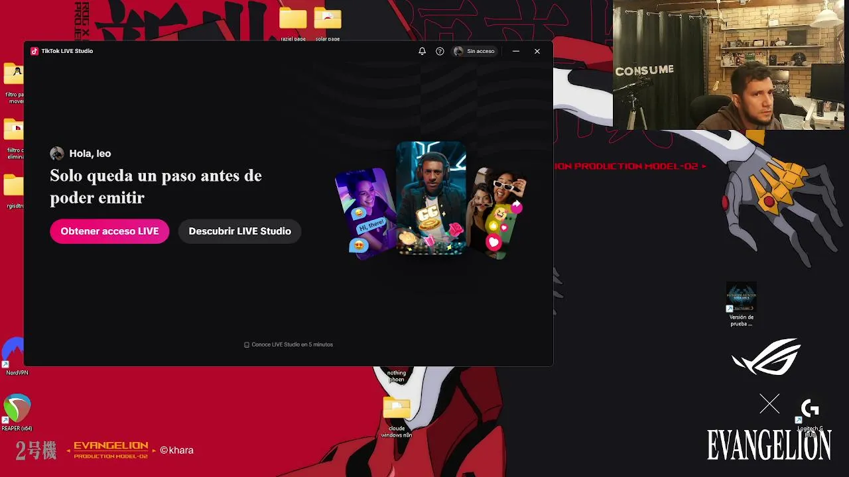Select the nothing phoen desktop item
849x477 pixels.
click(397, 376)
